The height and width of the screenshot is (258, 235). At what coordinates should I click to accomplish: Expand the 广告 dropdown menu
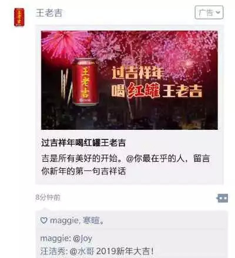click(209, 12)
